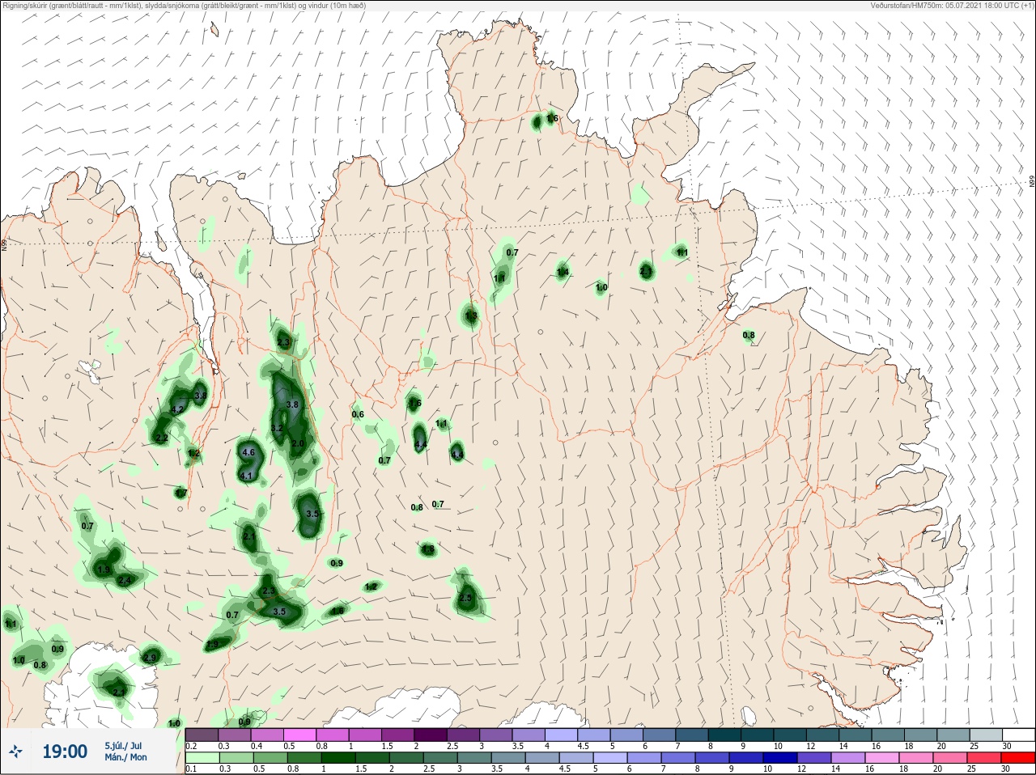The image size is (1036, 775).
Task: Pick the dark teal upper-row swatch labeled 9
Action: pyautogui.click(x=757, y=735)
